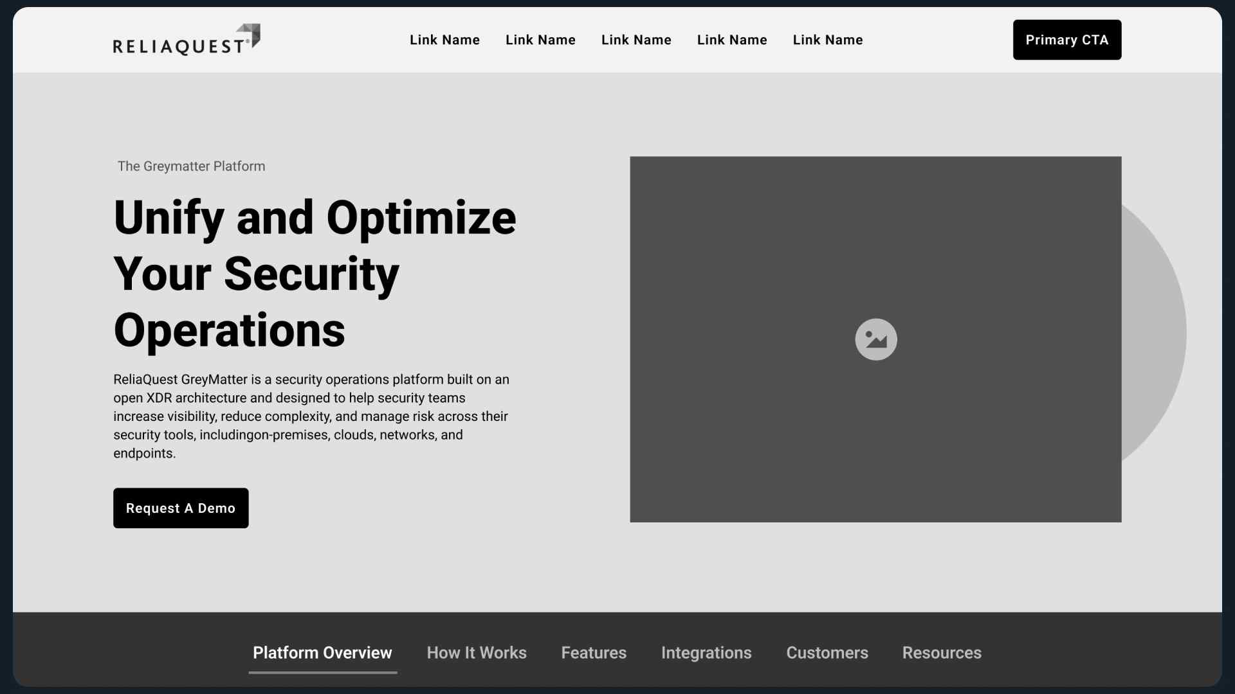Click the ReliaQuest GreyMatter description paragraph
Viewport: 1235px width, 694px height.
click(x=311, y=416)
